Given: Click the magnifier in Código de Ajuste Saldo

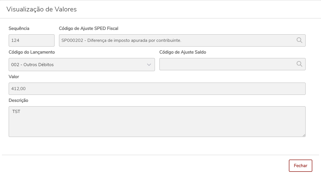Looking at the screenshot, I should click(x=299, y=64).
